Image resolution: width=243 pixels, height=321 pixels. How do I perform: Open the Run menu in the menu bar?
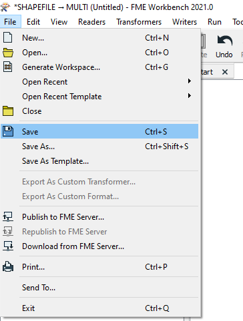click(214, 22)
